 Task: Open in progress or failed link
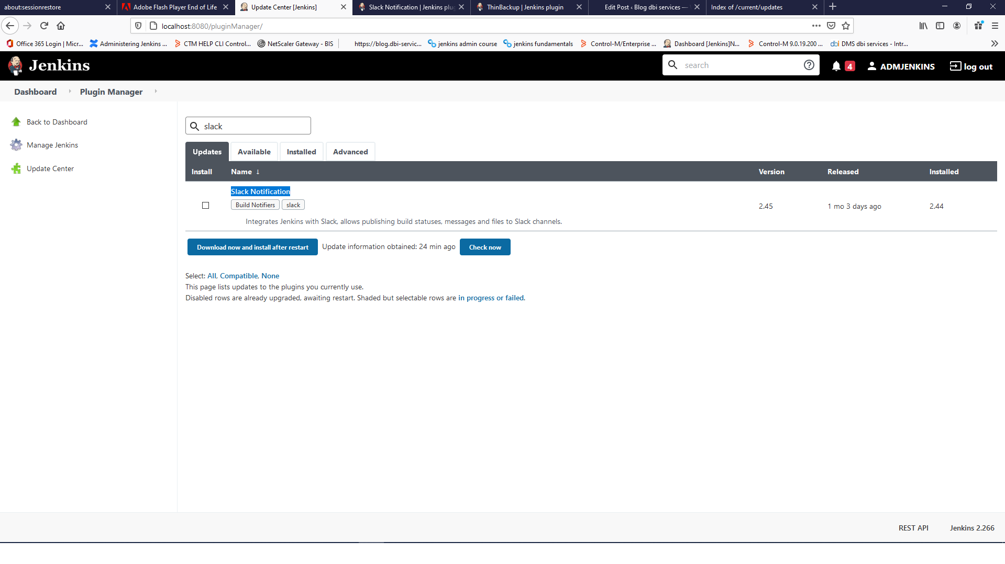point(491,298)
